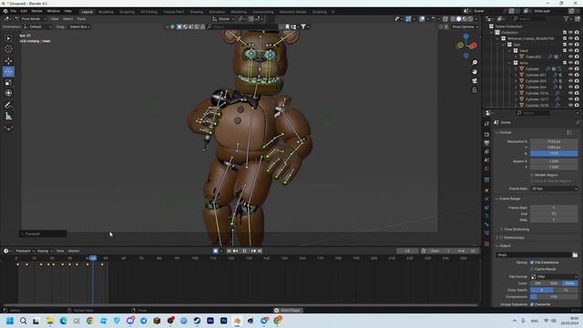Open the Global transform orientation dropdown
The height and width of the screenshot is (328, 583).
tap(223, 18)
